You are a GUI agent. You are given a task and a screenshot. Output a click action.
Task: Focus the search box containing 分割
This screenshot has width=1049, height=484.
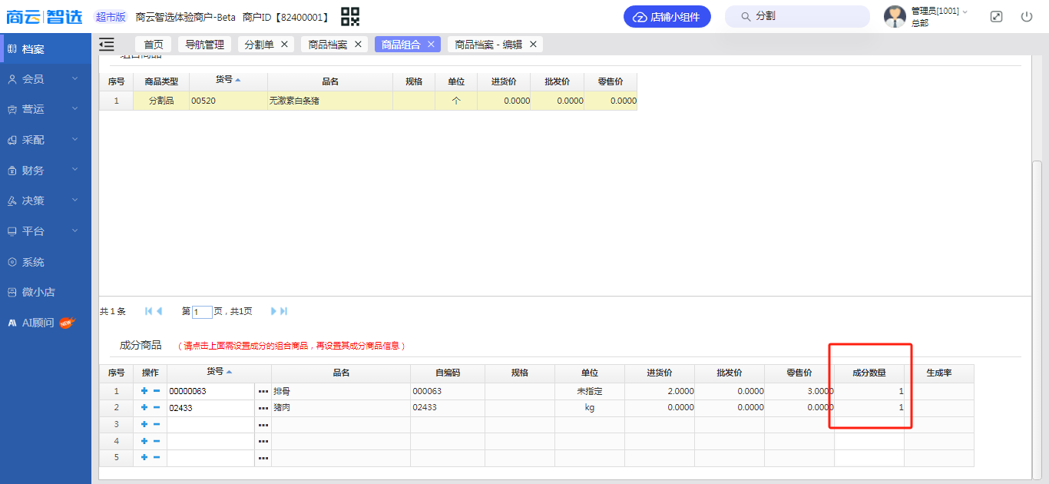797,17
